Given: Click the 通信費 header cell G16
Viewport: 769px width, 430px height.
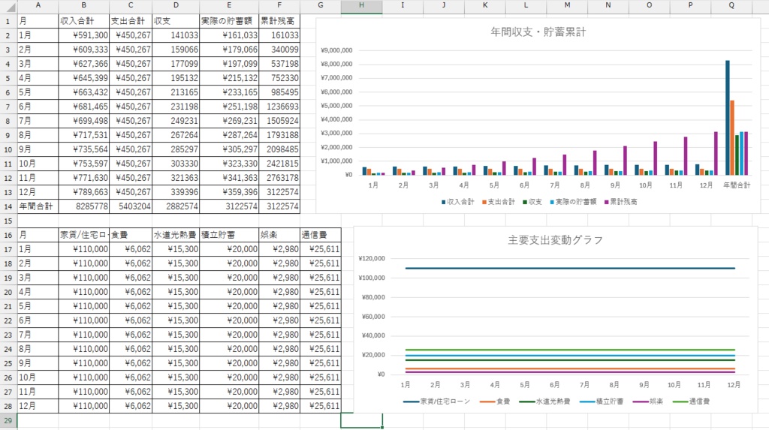Looking at the screenshot, I should click(x=320, y=235).
